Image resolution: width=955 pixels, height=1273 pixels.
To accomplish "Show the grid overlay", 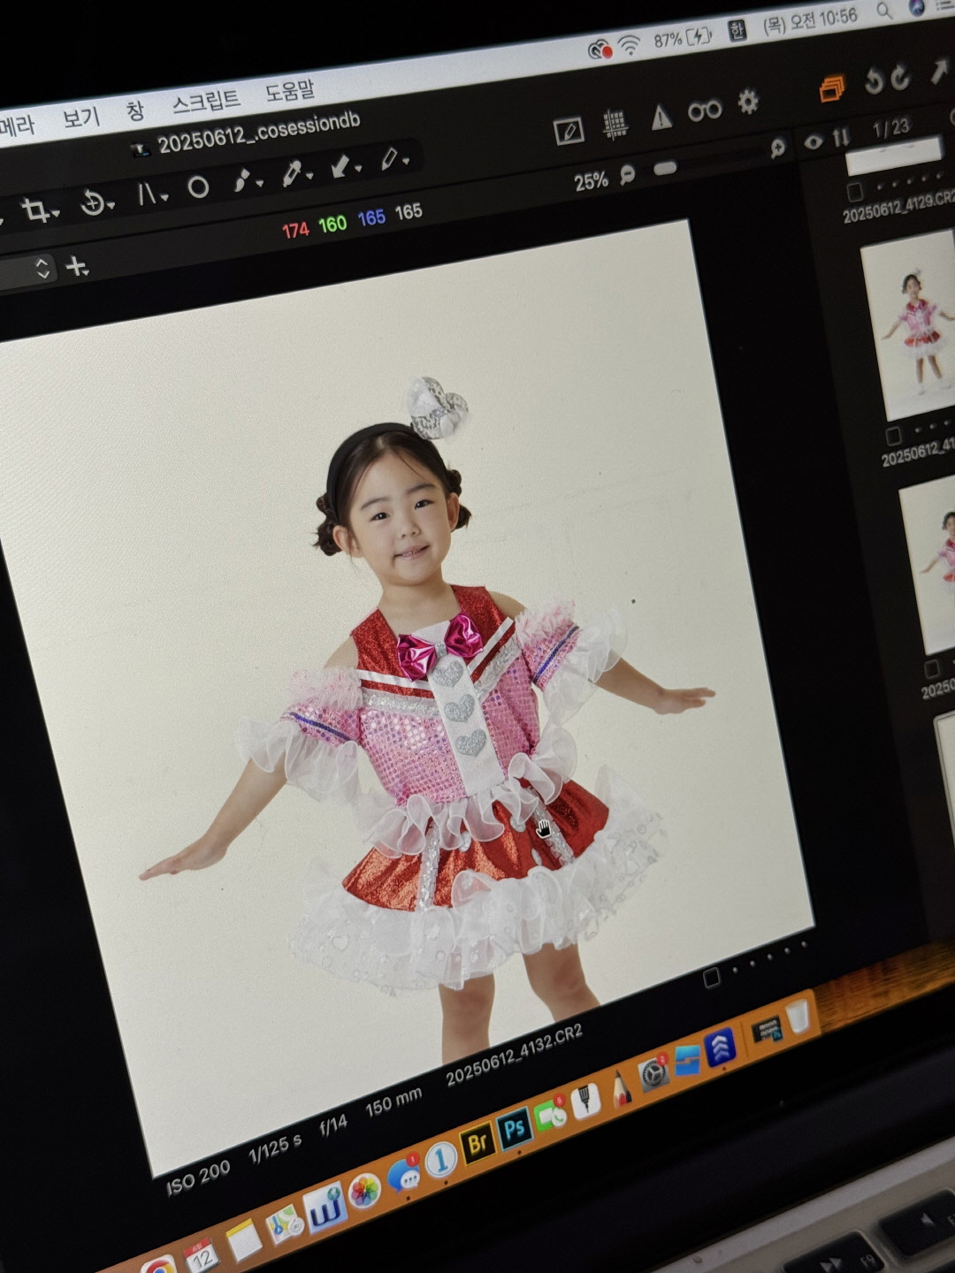I will click(615, 125).
